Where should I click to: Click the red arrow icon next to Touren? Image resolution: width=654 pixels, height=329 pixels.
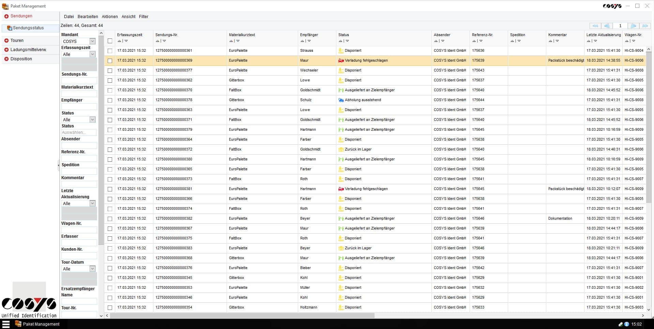tap(6, 40)
